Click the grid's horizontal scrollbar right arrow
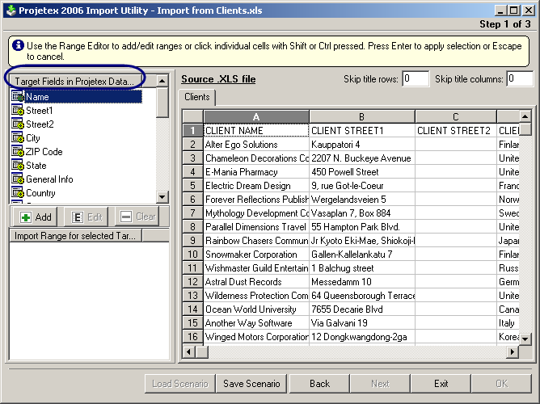Image resolution: width=540 pixels, height=404 pixels. 511,352
